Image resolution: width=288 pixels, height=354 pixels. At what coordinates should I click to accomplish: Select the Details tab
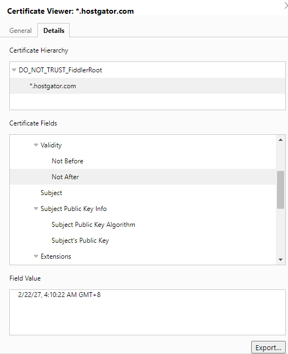(x=54, y=31)
